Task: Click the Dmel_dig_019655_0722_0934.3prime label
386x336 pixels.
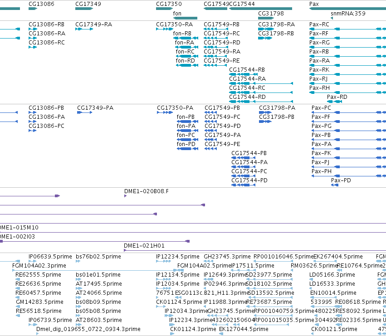Action: click(x=88, y=329)
